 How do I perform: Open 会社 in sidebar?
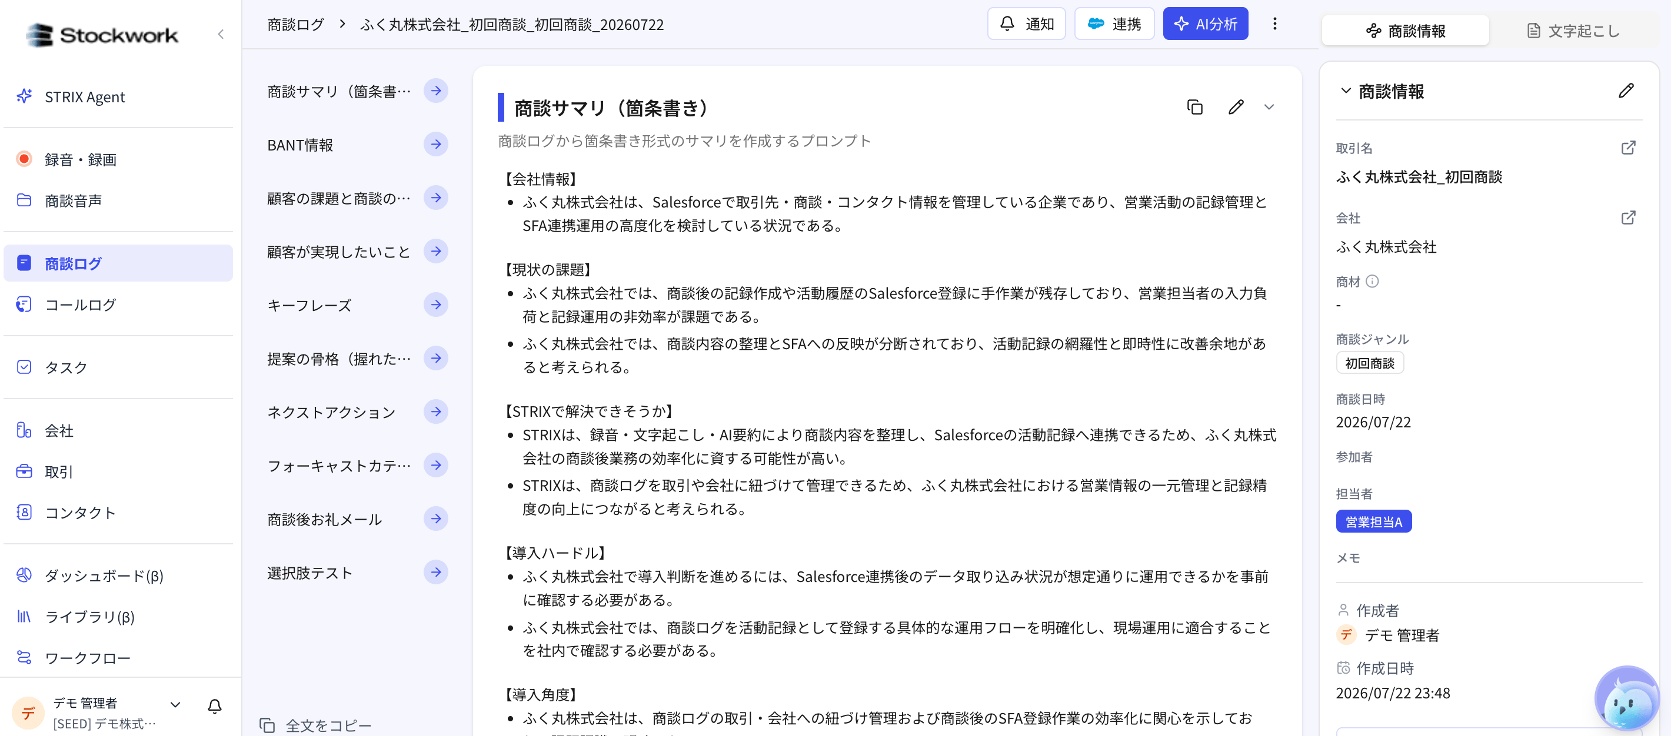[118, 430]
